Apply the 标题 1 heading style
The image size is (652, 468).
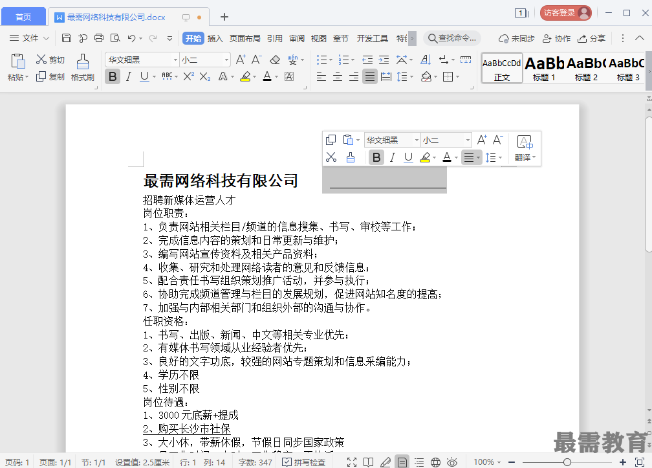click(544, 69)
